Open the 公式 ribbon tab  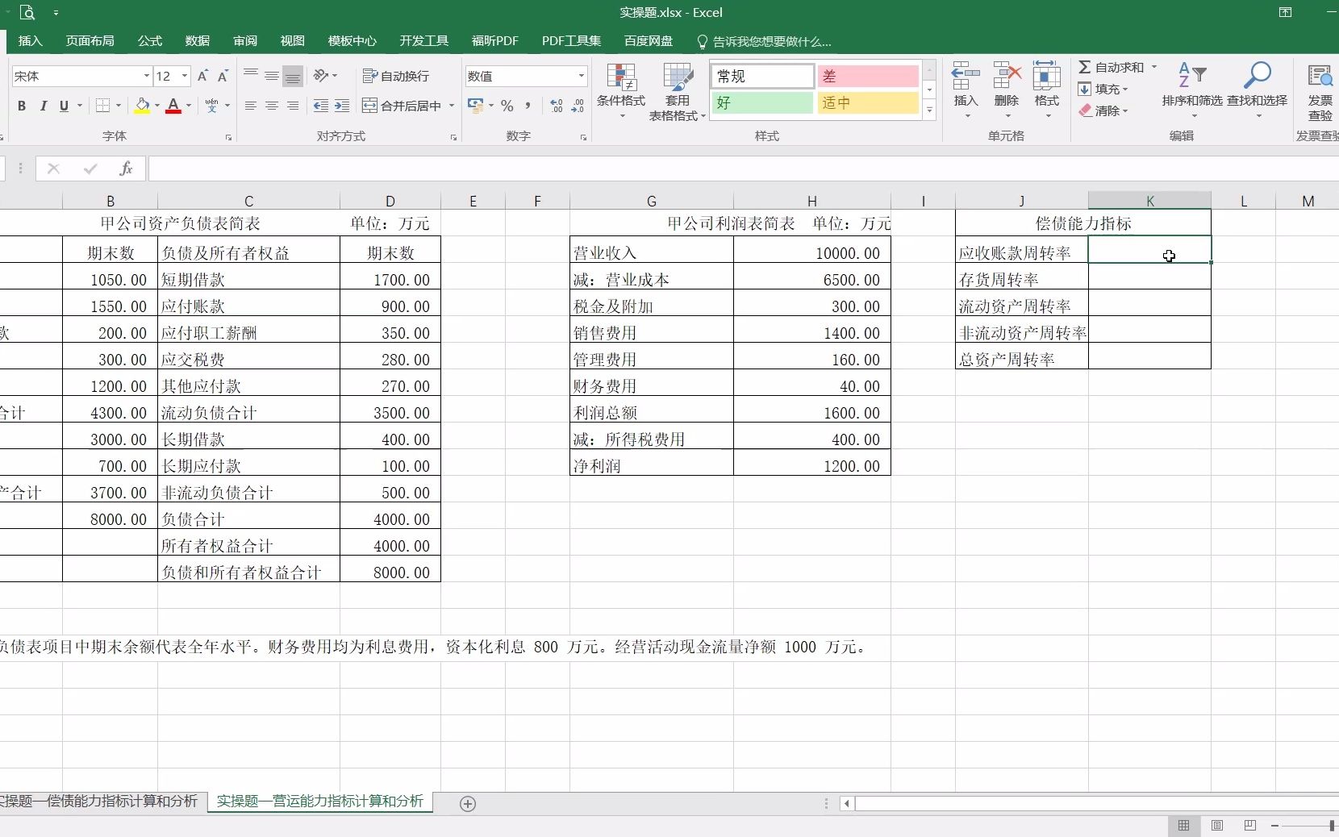[x=150, y=41]
